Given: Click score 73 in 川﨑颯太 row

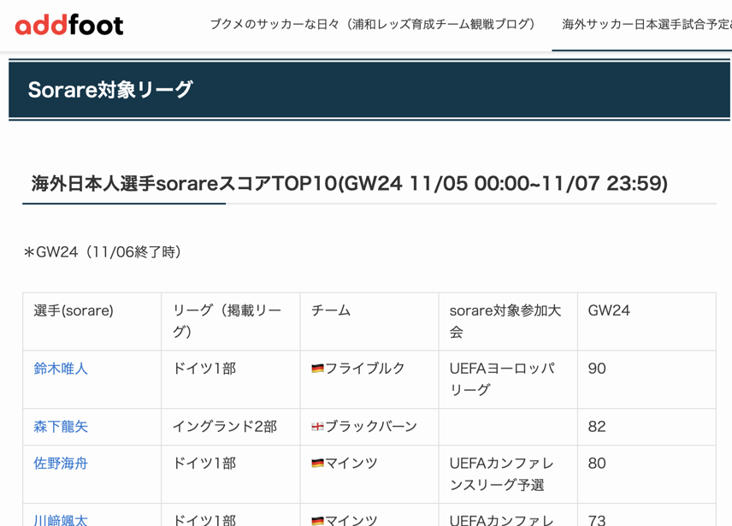Looking at the screenshot, I should (597, 519).
